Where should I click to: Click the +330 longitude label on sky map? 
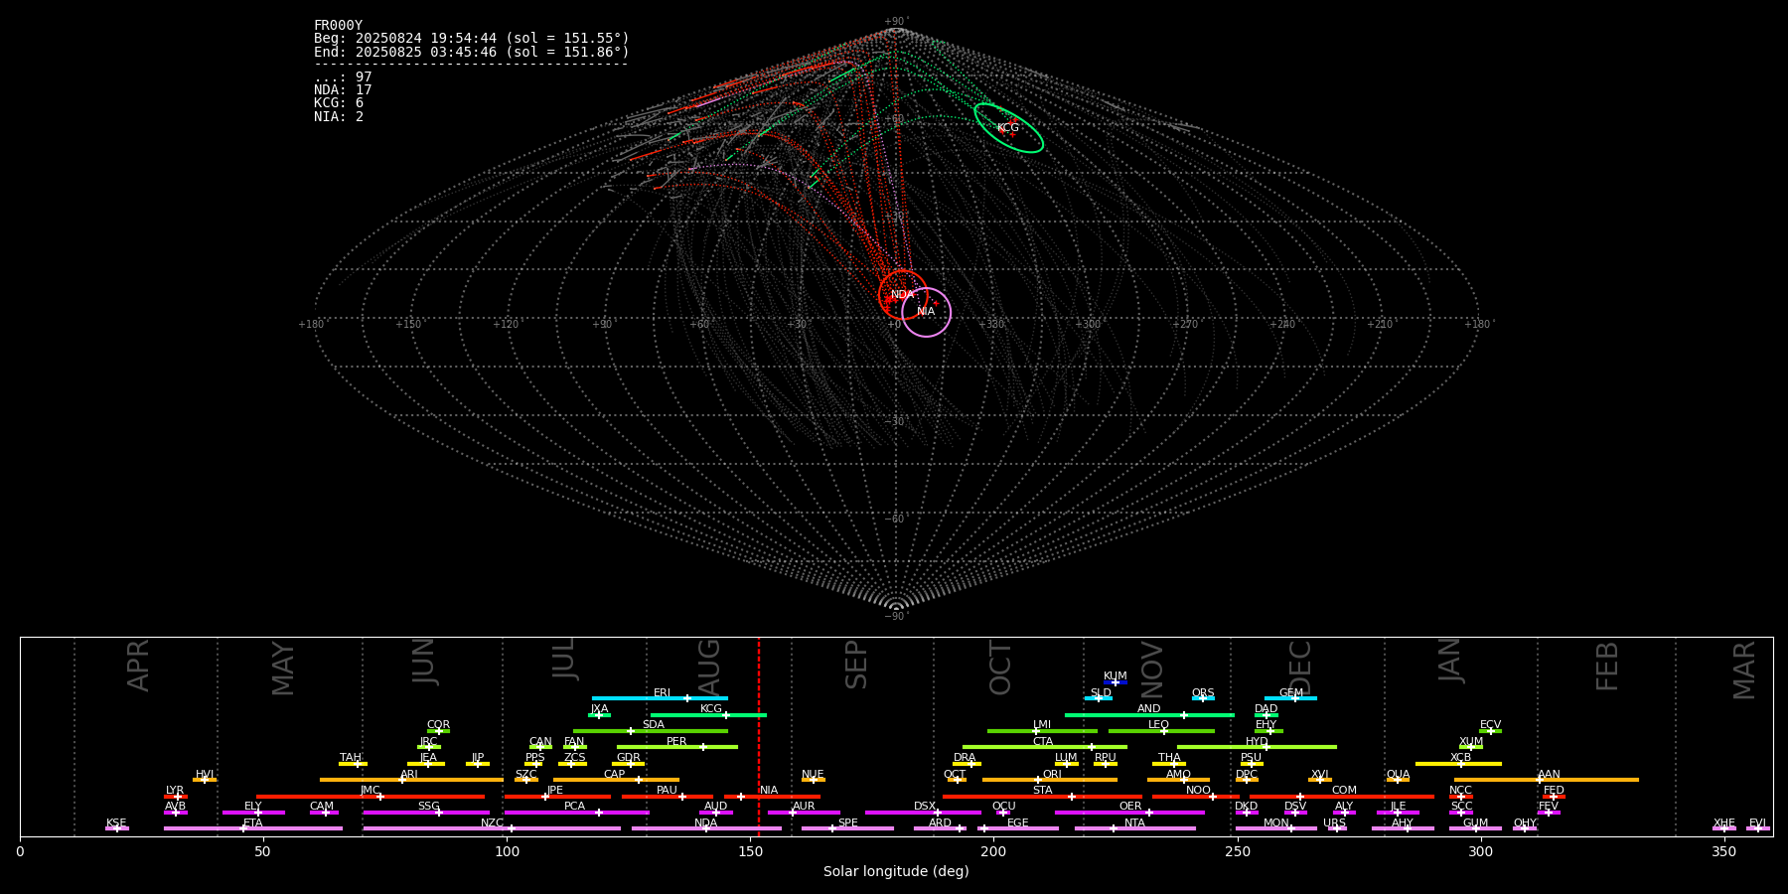[x=991, y=325]
